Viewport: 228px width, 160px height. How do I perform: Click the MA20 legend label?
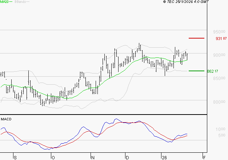(4, 2)
